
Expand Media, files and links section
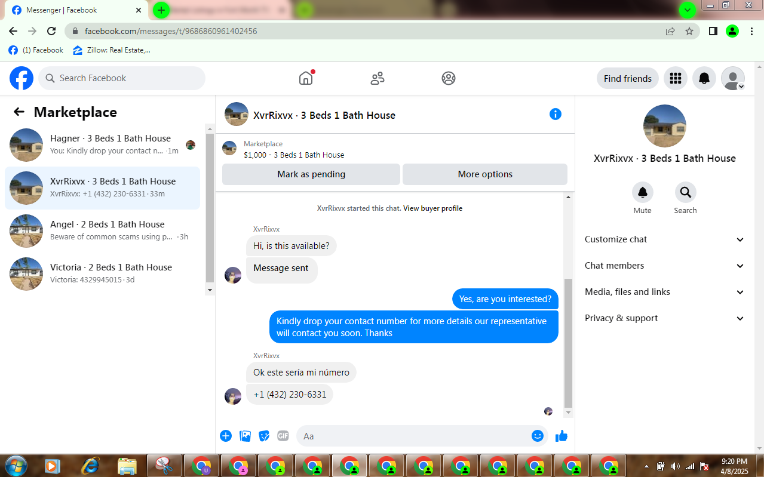[665, 292]
